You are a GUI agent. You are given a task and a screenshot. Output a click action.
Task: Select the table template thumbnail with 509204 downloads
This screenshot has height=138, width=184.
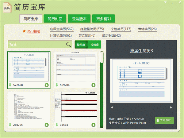tap(75, 67)
